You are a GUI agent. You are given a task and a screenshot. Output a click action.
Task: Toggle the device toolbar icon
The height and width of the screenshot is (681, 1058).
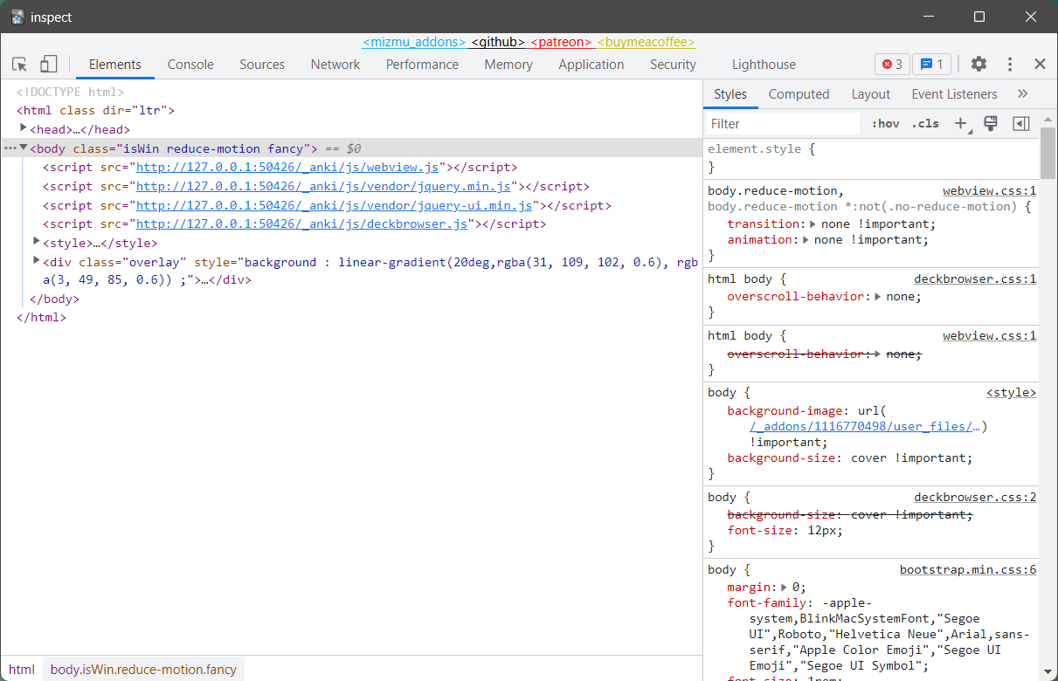(49, 64)
